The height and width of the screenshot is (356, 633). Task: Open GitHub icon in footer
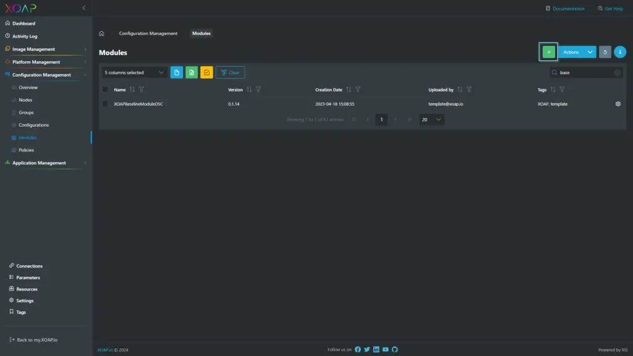point(395,350)
